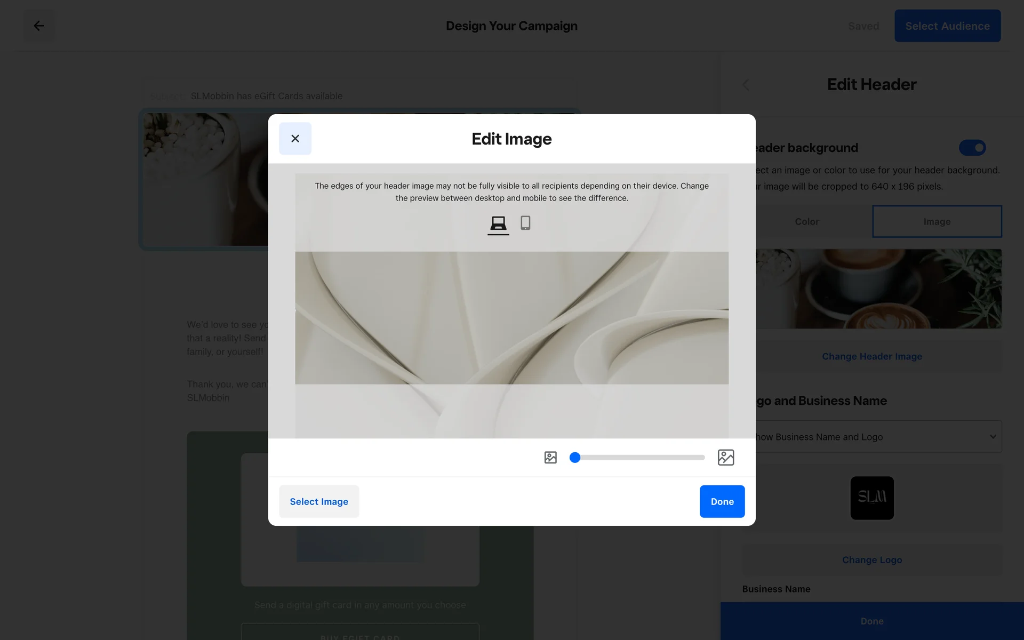Click Change Header Image link
1024x640 pixels.
(871, 356)
